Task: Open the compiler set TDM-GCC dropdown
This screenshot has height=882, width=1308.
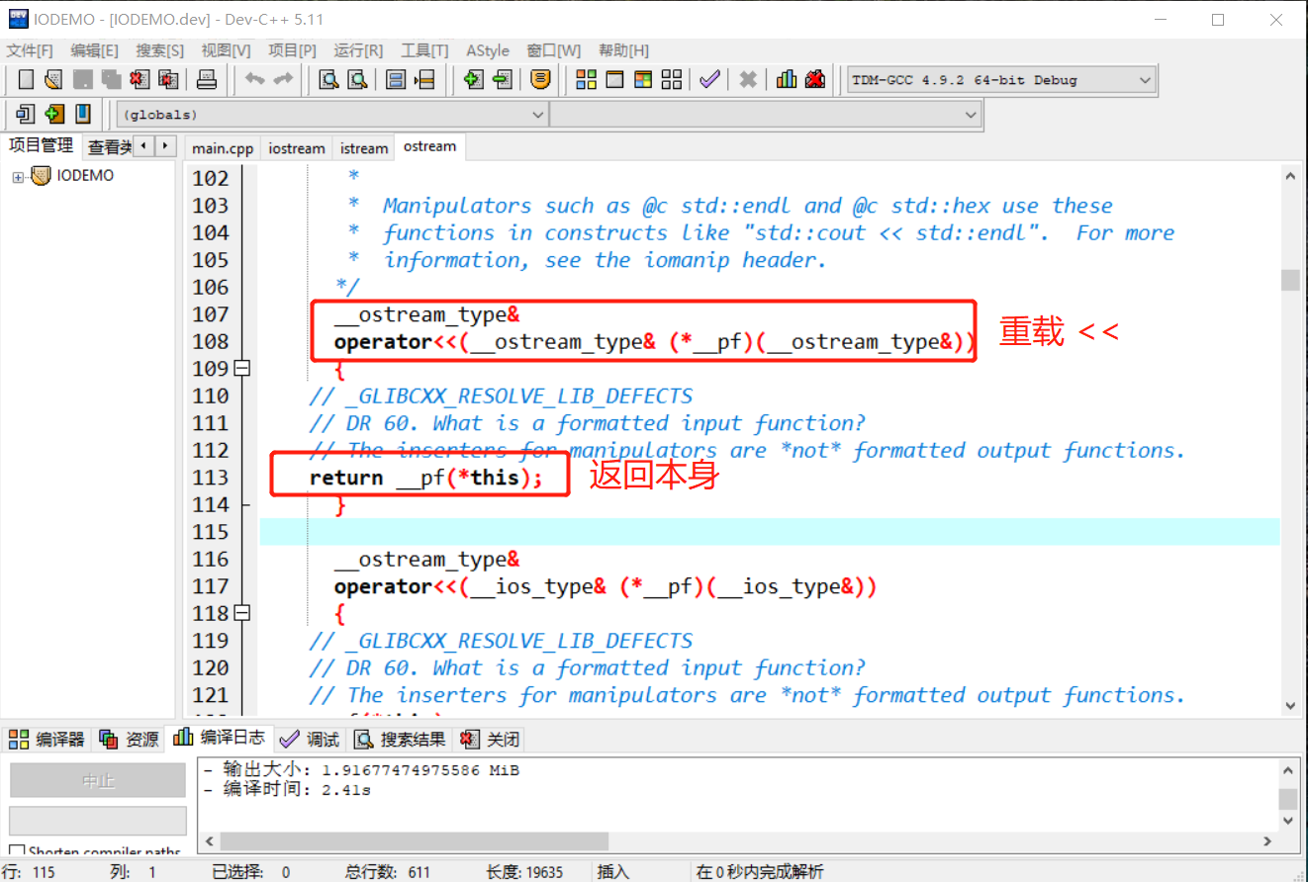Action: coord(1000,80)
